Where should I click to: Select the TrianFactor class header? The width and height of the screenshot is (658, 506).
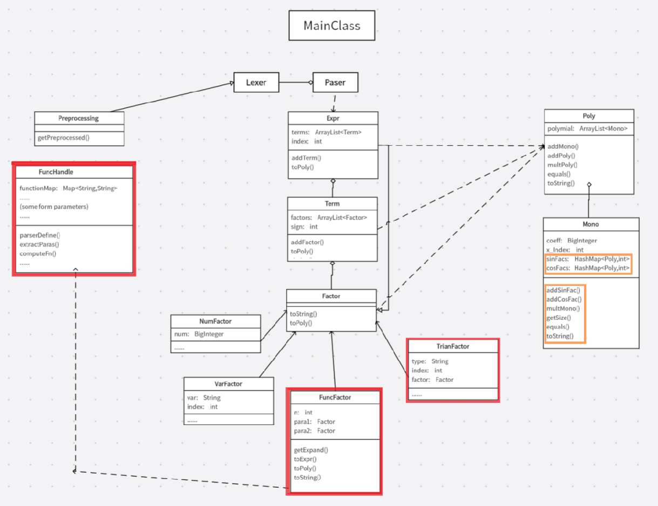coord(452,346)
